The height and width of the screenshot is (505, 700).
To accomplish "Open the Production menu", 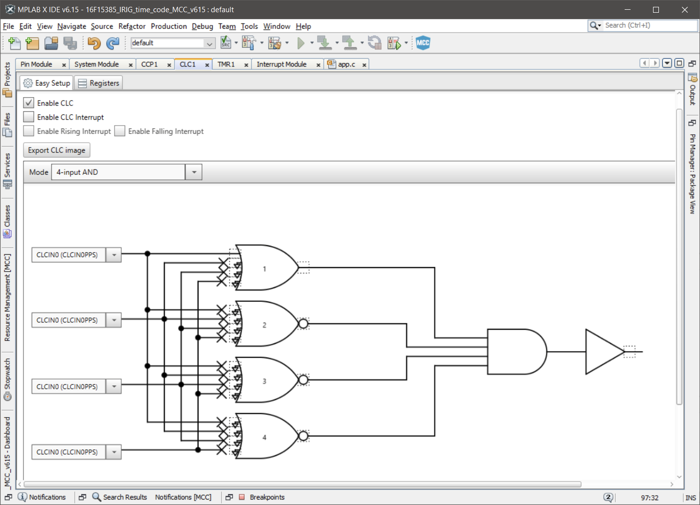I will tap(168, 26).
